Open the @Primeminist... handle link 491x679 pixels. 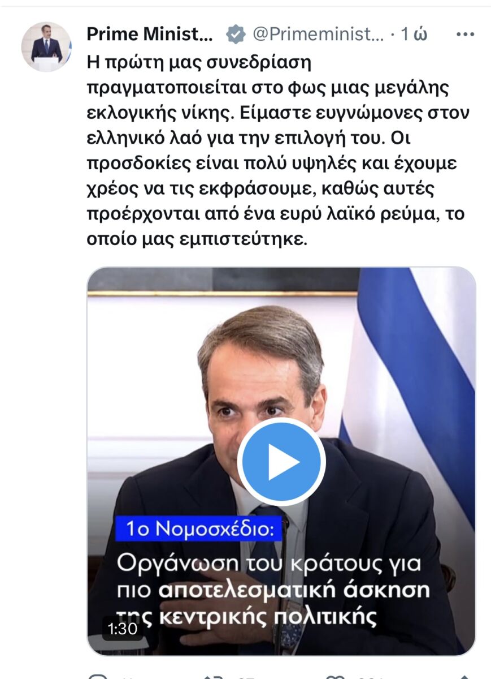point(318,35)
